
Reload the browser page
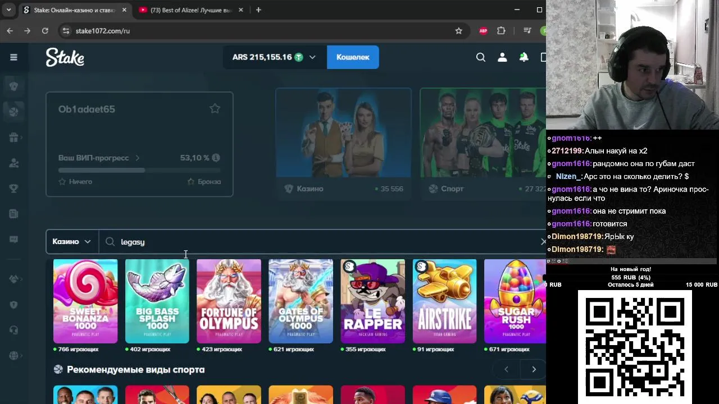[x=45, y=31]
